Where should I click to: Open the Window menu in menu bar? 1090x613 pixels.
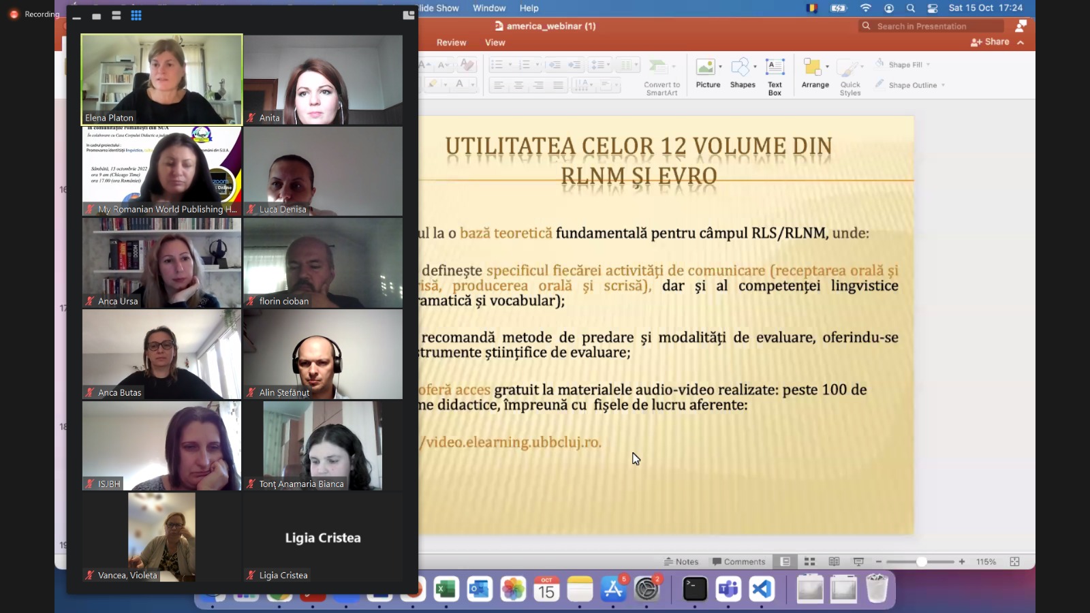coord(489,8)
